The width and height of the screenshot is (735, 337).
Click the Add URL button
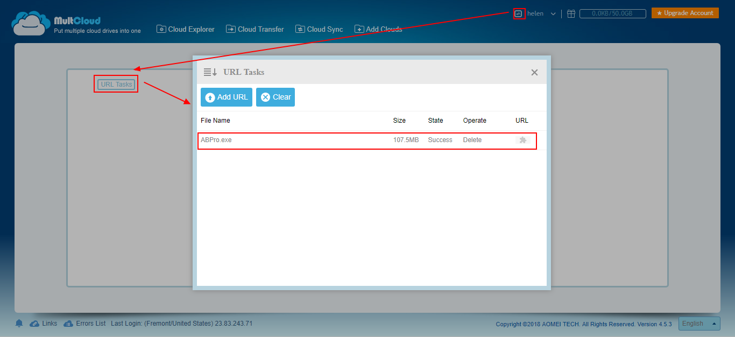226,97
